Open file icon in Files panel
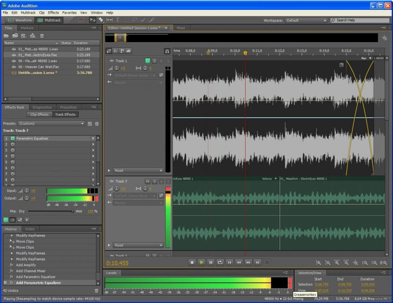Screen dimensions: 393x303 pos(7,36)
